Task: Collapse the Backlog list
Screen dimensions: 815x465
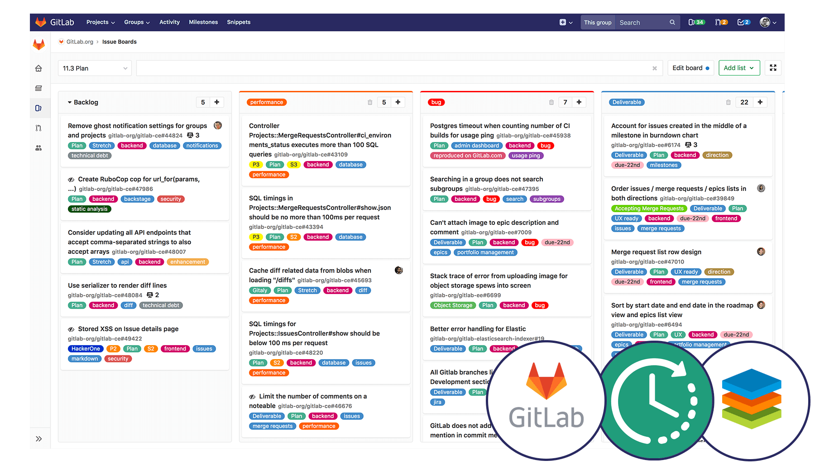Action: pyautogui.click(x=70, y=102)
